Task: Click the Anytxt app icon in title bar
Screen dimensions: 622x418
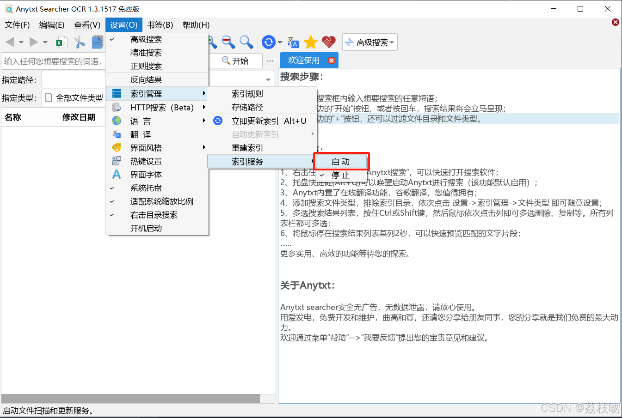Action: 8,9
